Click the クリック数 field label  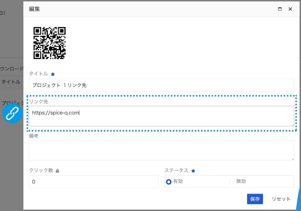(41, 170)
